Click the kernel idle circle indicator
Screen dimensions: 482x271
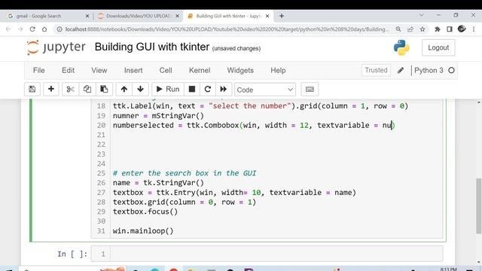pyautogui.click(x=451, y=70)
